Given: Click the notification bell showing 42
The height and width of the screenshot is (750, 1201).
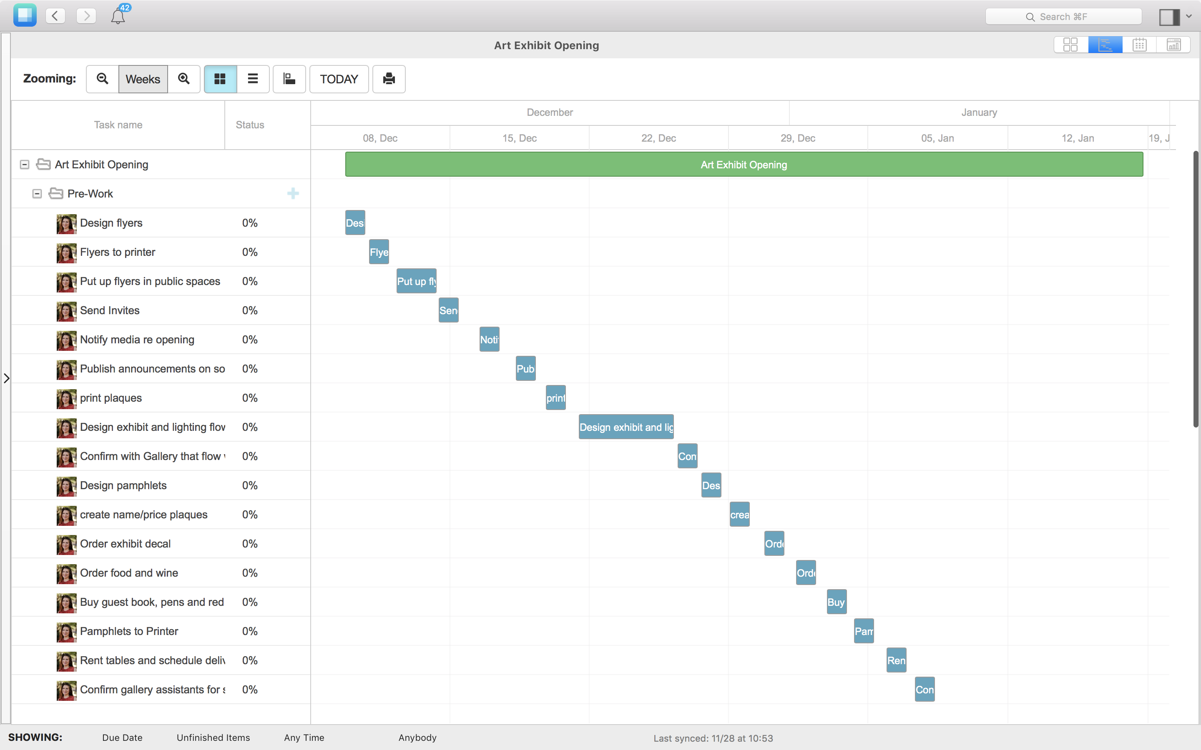Looking at the screenshot, I should coord(118,15).
